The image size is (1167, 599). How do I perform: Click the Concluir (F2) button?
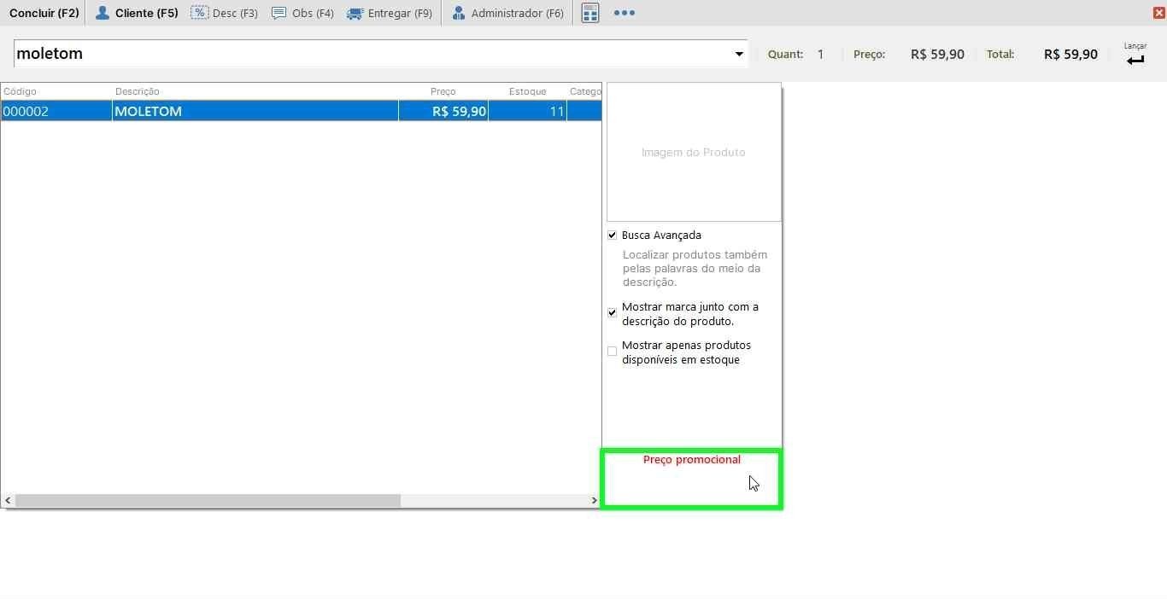tap(44, 13)
